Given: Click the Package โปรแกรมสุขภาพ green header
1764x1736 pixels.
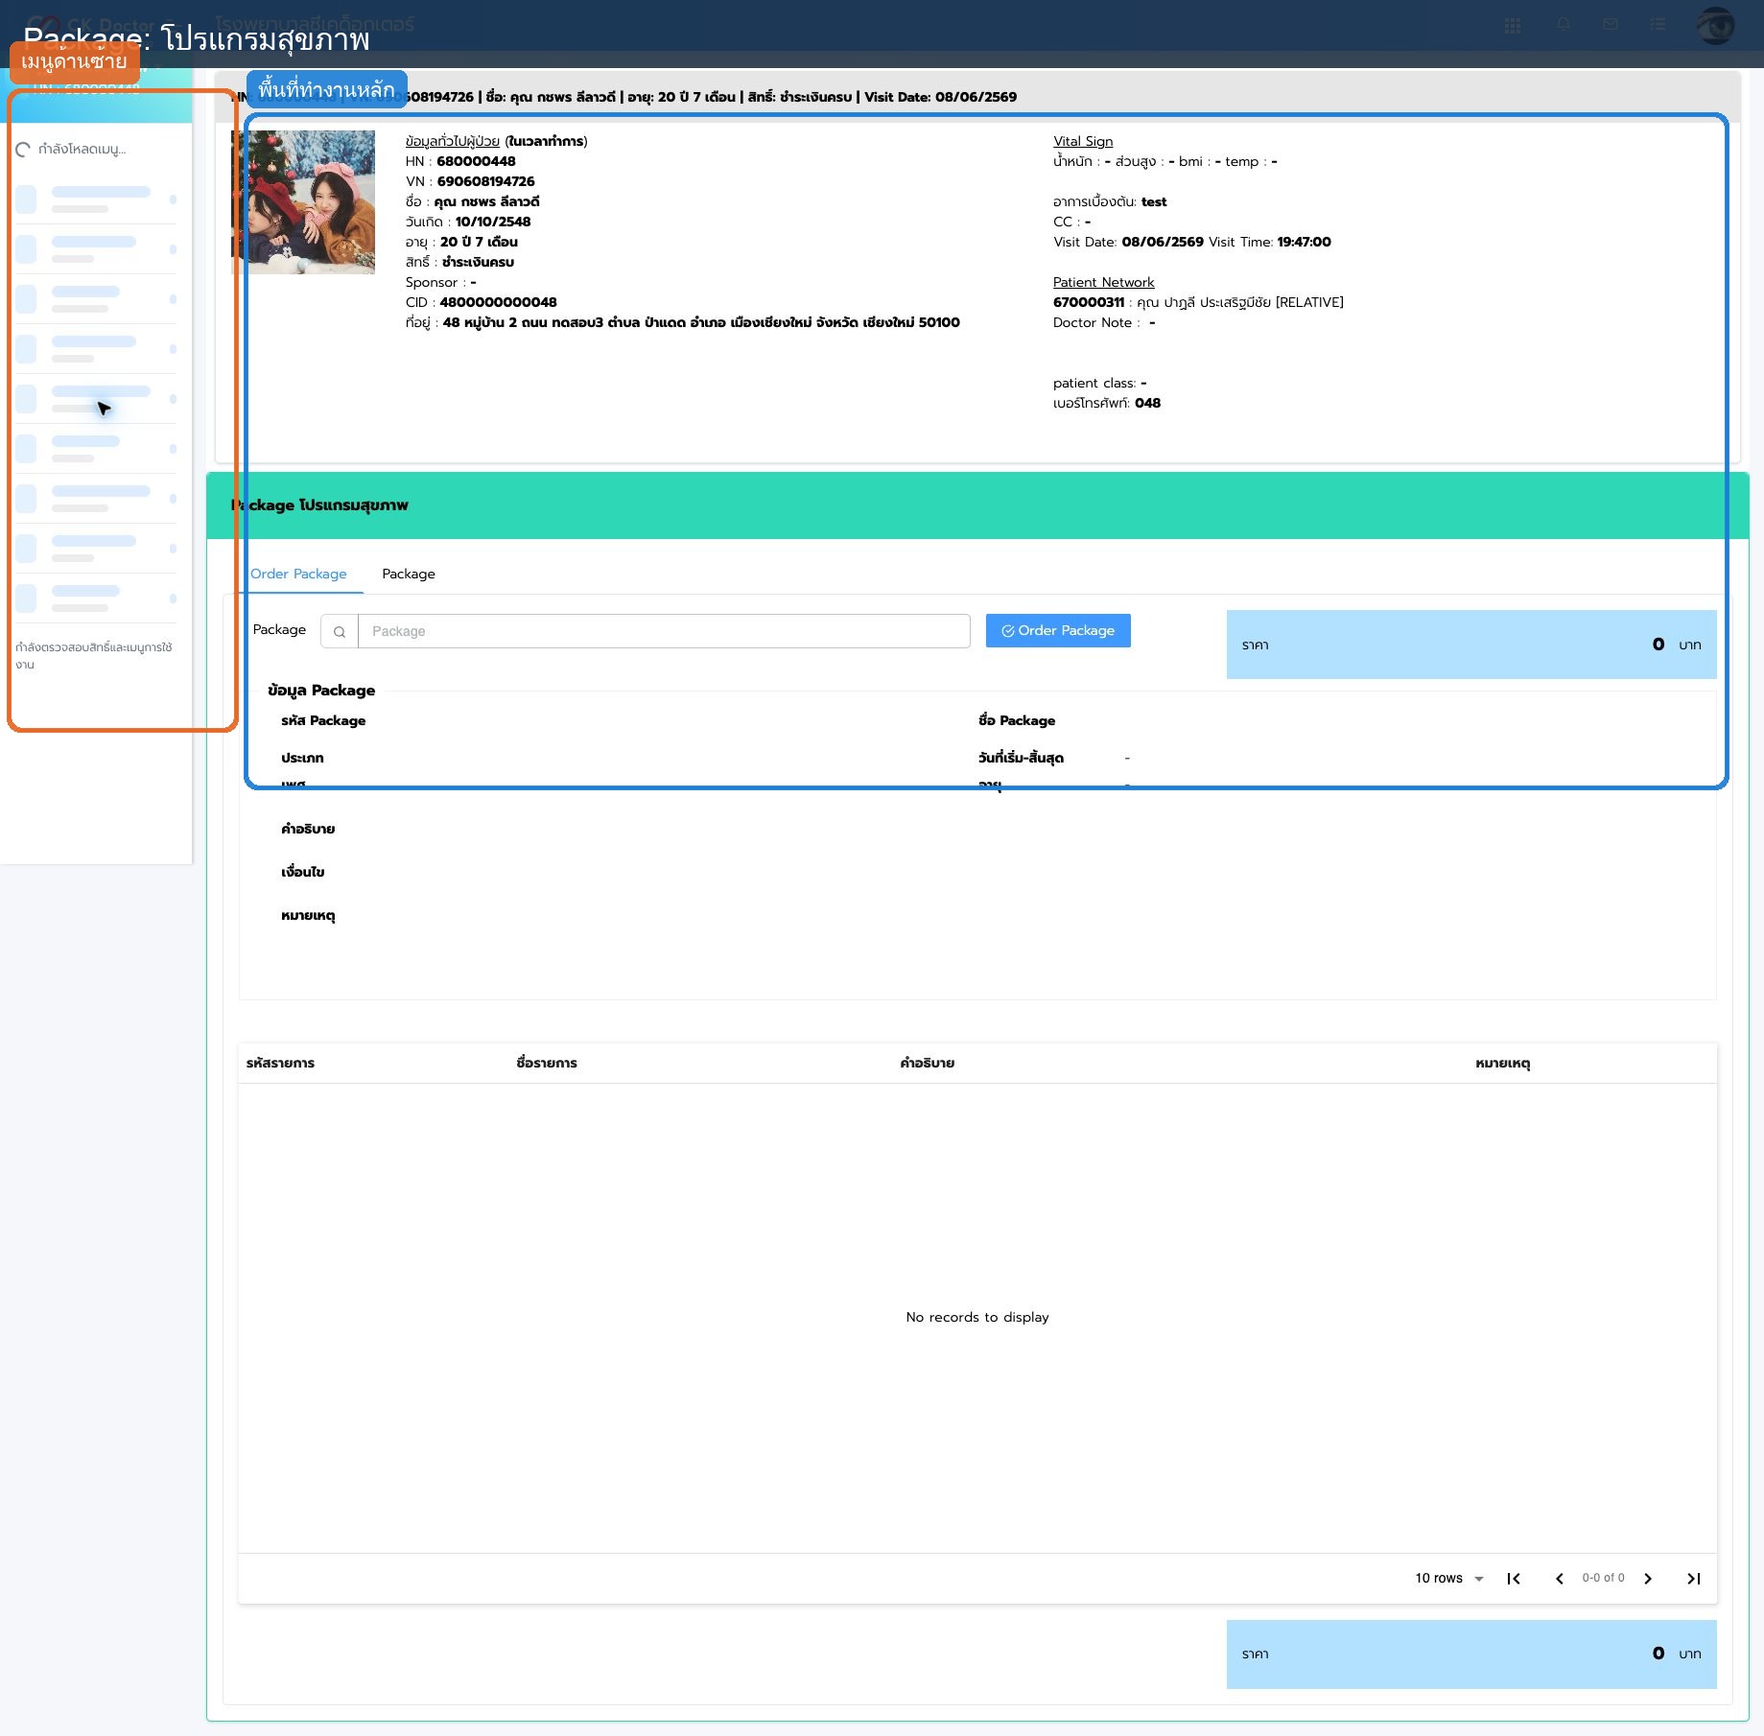Looking at the screenshot, I should [977, 505].
